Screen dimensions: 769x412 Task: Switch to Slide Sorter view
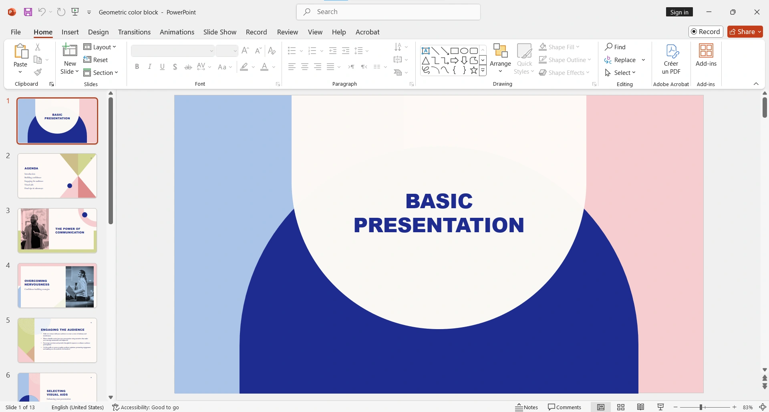click(620, 407)
